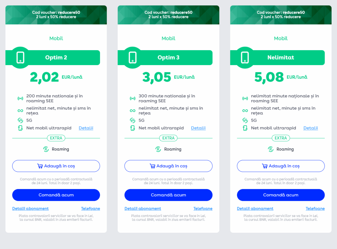Open Telefoane link under Optim 2
337x249 pixels.
tap(90, 209)
